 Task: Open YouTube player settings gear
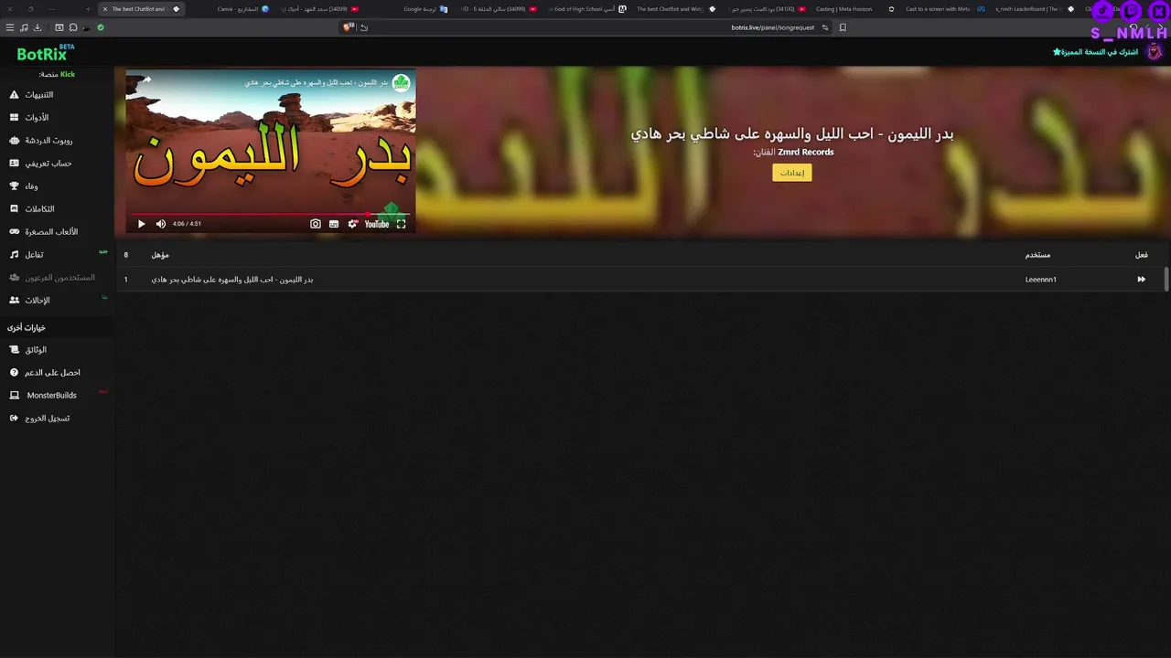click(352, 224)
